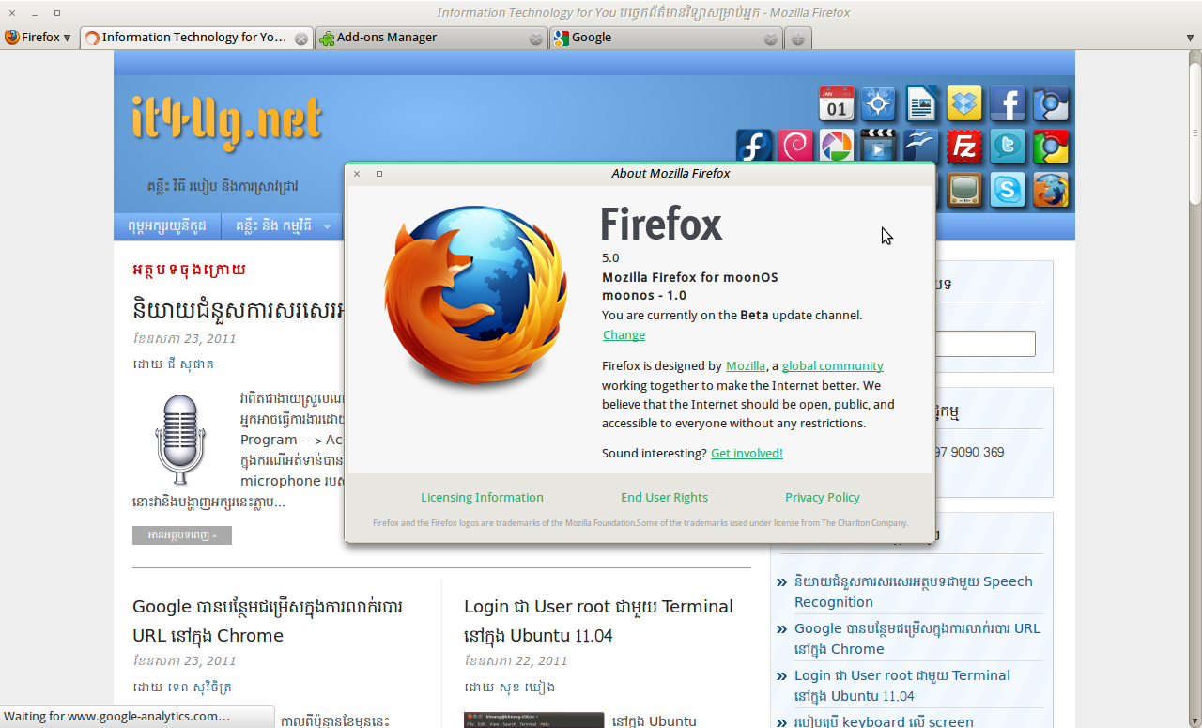Image resolution: width=1202 pixels, height=728 pixels.
Task: Click the January 01 calendar icon
Action: pyautogui.click(x=836, y=104)
